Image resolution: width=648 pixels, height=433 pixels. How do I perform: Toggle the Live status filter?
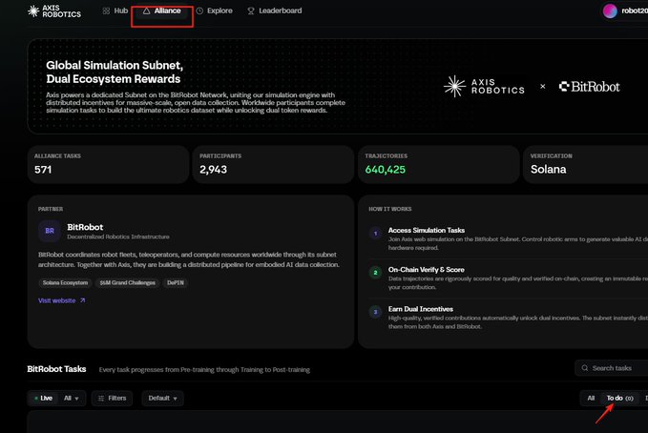[x=43, y=399]
